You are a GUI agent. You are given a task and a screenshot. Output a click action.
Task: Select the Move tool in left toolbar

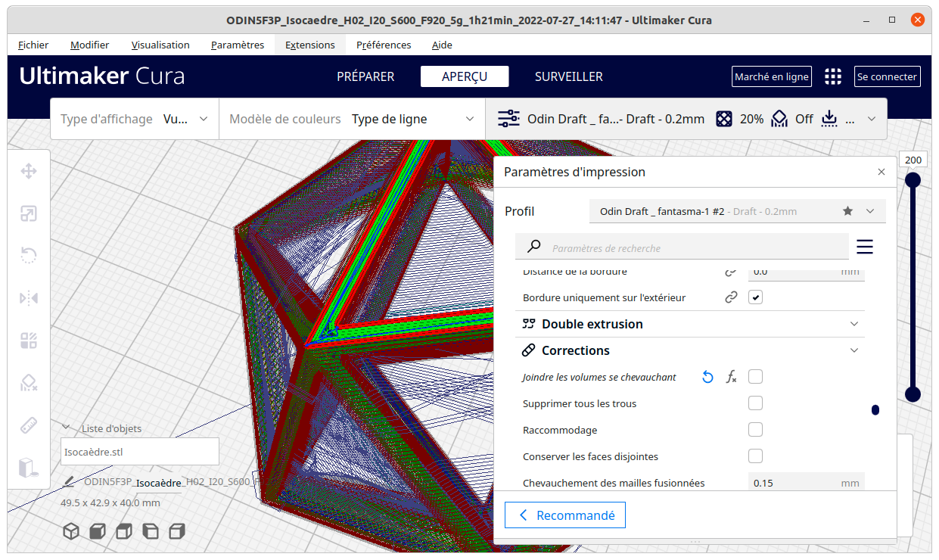(29, 172)
